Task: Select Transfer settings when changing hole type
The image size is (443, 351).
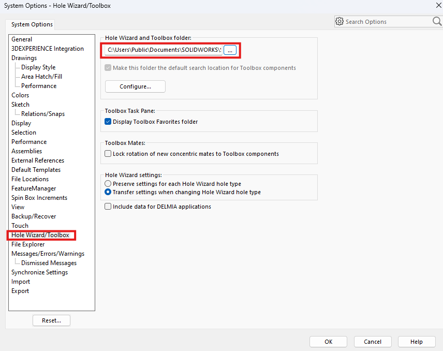Action: pos(108,192)
